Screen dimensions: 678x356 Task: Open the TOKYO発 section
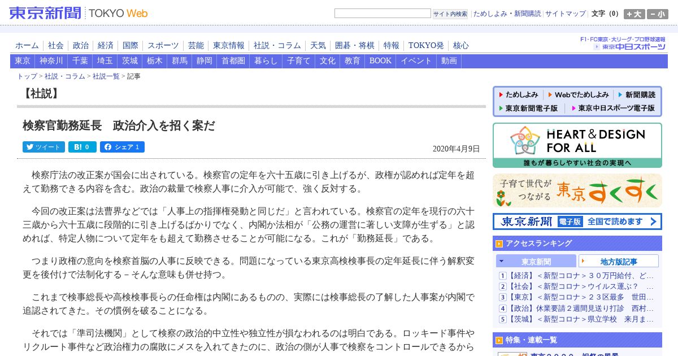(426, 46)
